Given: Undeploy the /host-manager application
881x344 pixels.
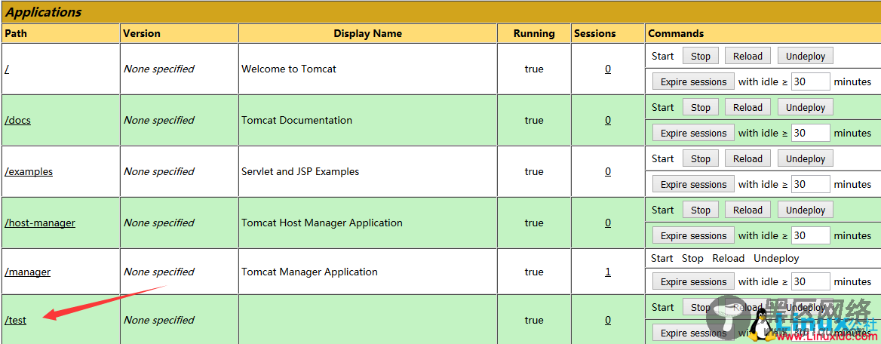Looking at the screenshot, I should (806, 210).
